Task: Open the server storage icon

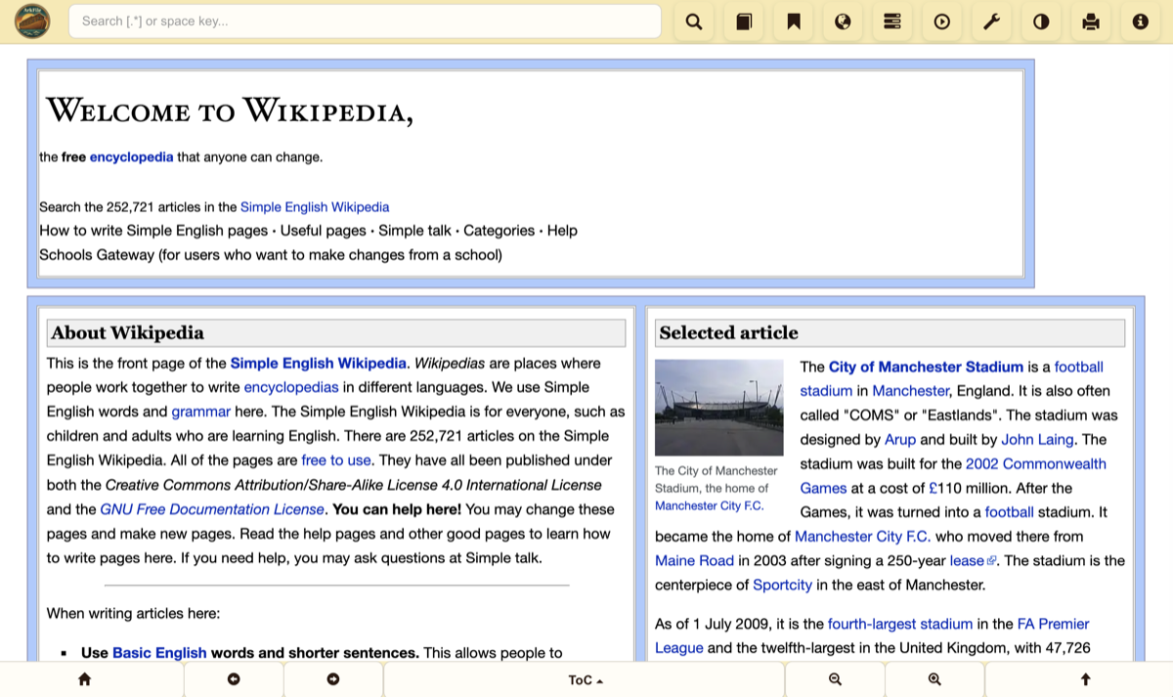Action: [892, 22]
